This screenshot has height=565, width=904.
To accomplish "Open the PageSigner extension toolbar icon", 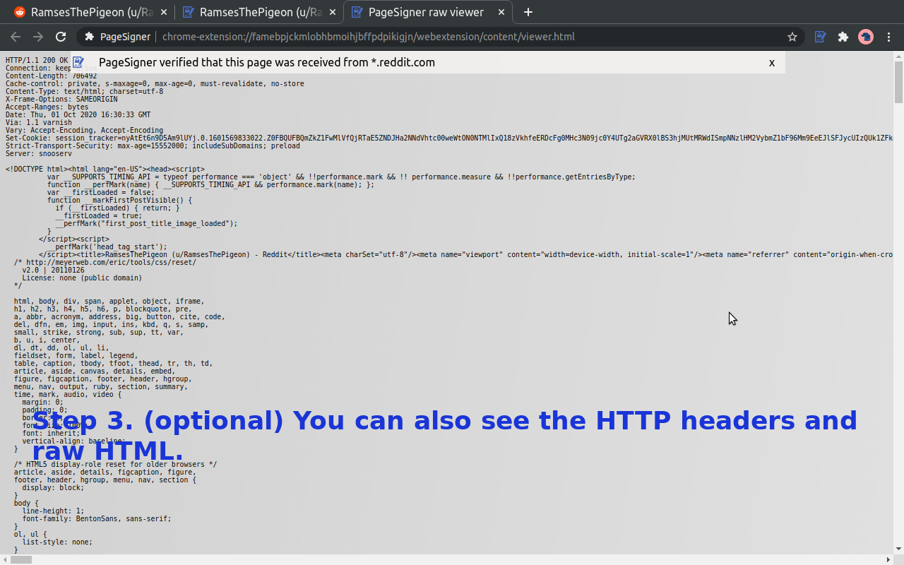I will pyautogui.click(x=820, y=37).
